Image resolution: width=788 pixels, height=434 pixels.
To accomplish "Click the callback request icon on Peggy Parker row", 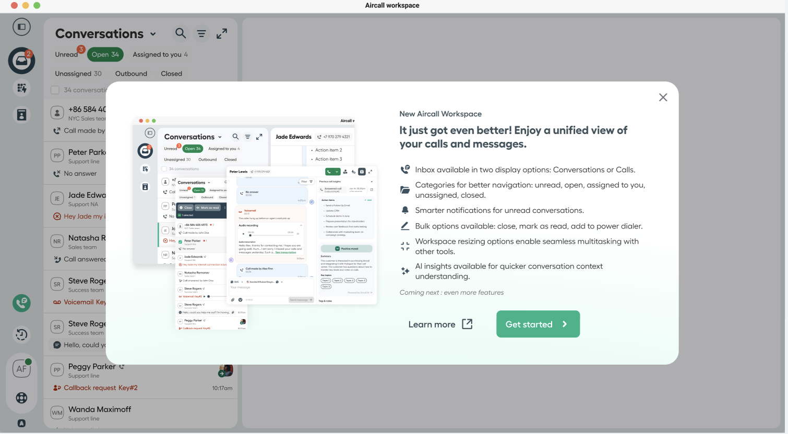I will click(x=57, y=388).
